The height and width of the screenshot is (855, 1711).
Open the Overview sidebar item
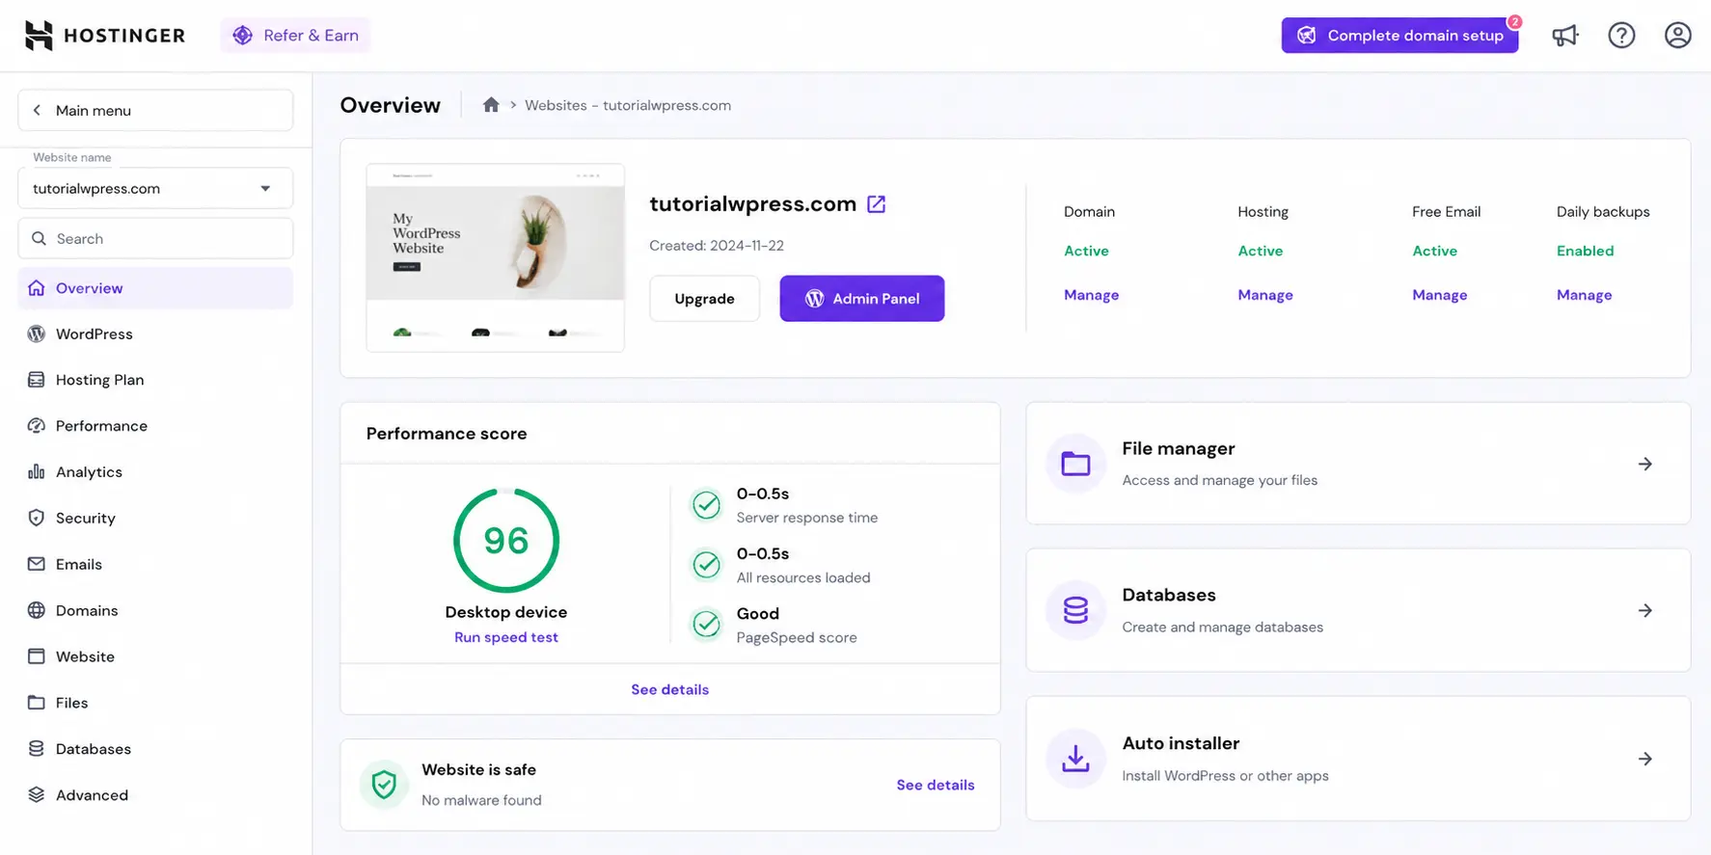[155, 288]
